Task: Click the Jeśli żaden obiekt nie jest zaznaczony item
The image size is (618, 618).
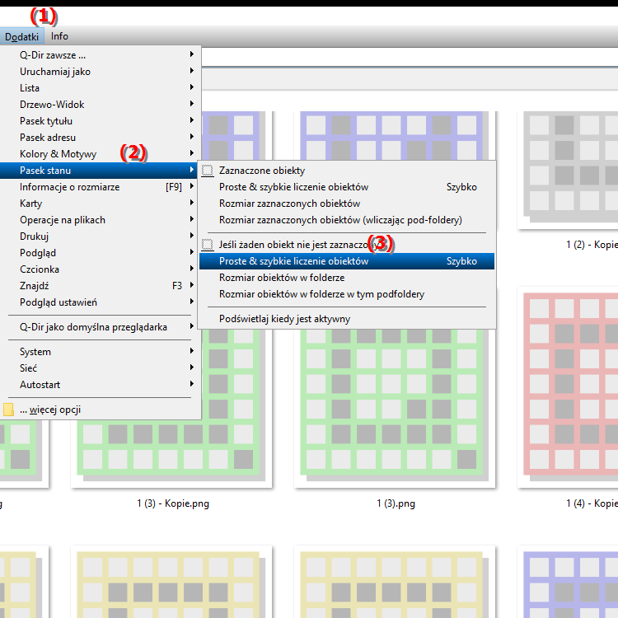Action: coord(347,245)
